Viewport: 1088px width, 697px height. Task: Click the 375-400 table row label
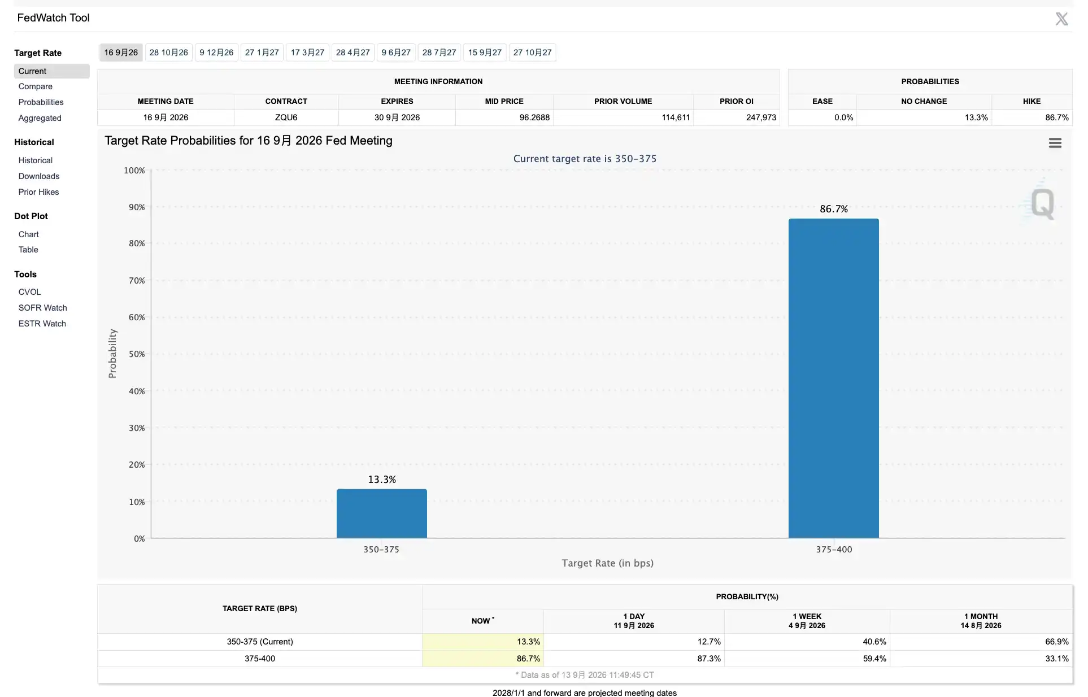click(260, 659)
